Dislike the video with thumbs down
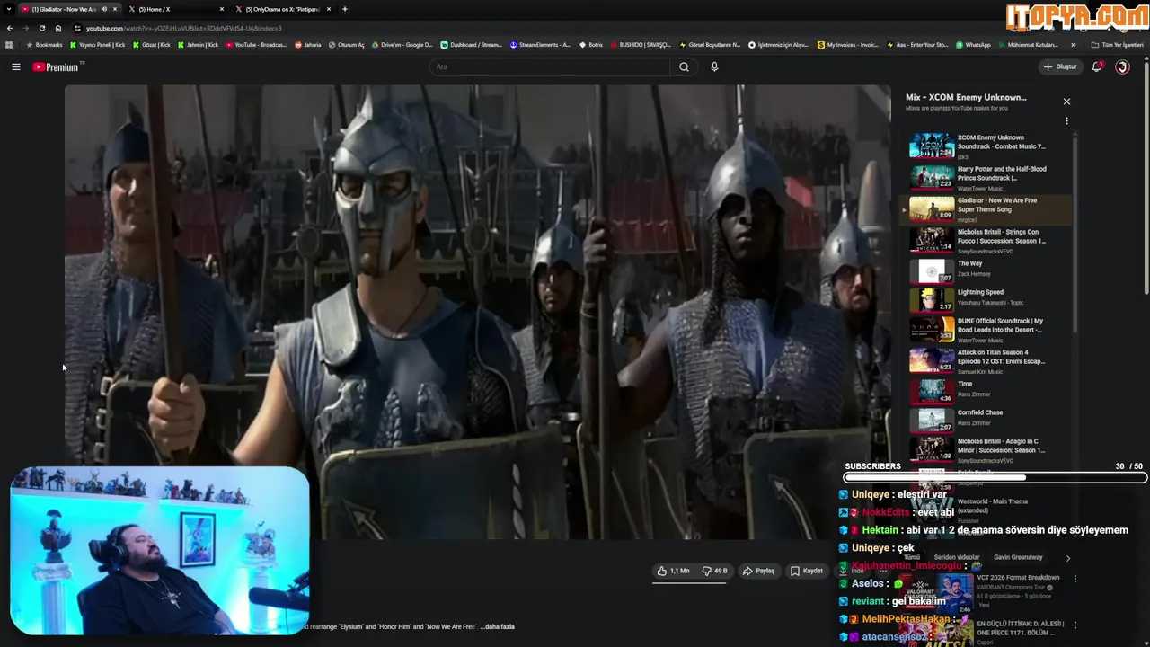Image resolution: width=1150 pixels, height=647 pixels. pyautogui.click(x=715, y=571)
